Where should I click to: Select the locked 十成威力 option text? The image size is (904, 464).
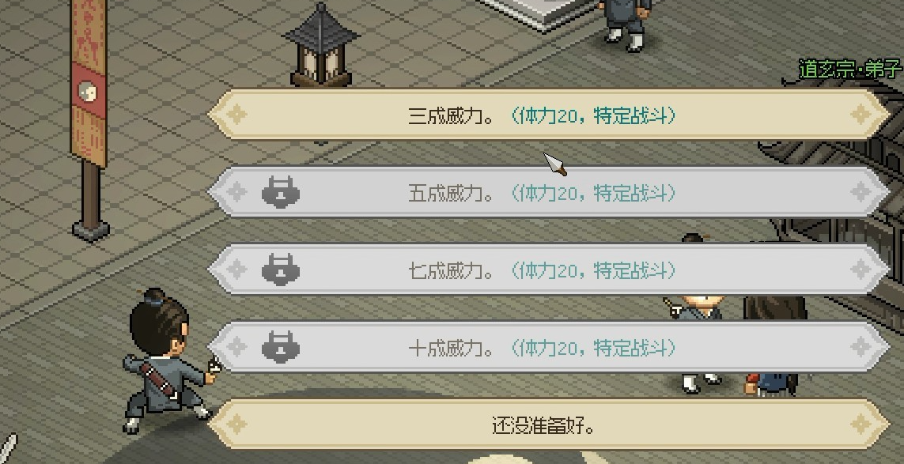pyautogui.click(x=541, y=348)
